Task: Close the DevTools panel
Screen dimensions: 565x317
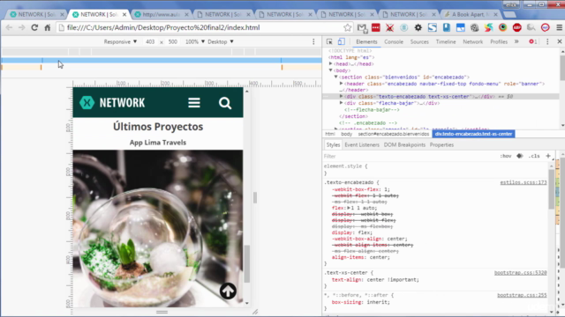Action: [559, 41]
